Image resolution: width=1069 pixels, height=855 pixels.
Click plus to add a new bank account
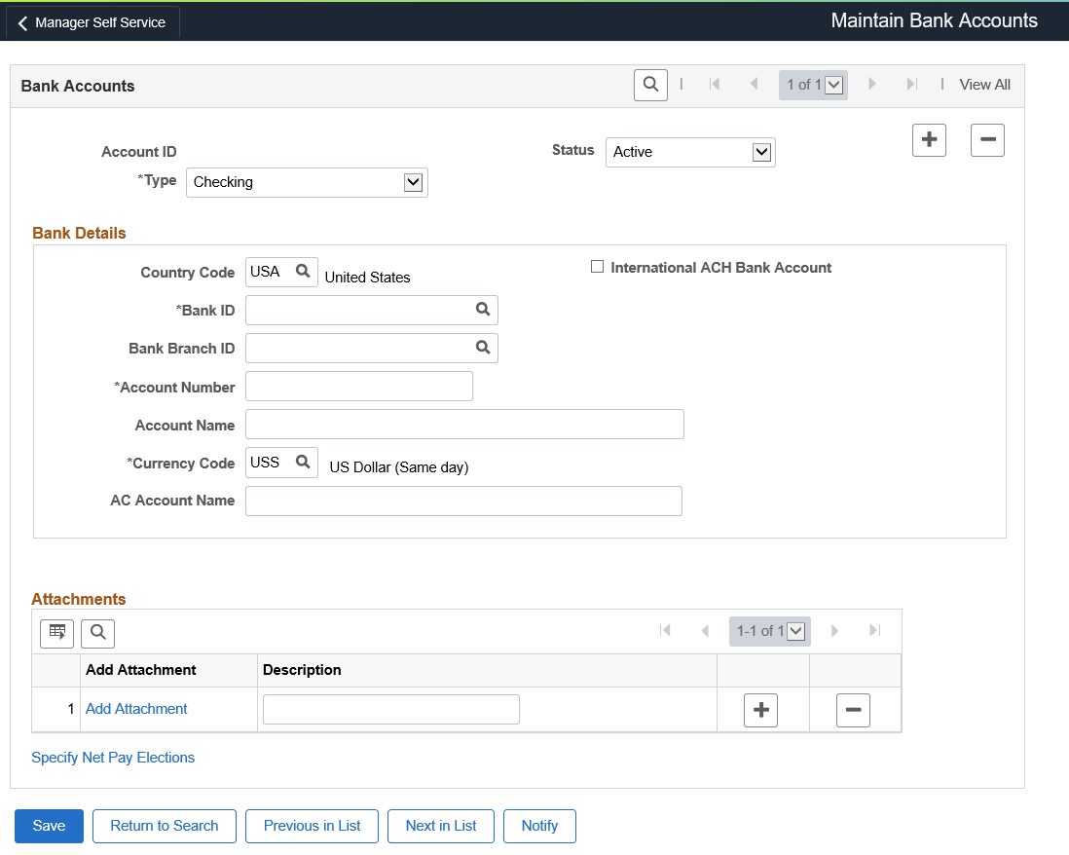tap(928, 139)
